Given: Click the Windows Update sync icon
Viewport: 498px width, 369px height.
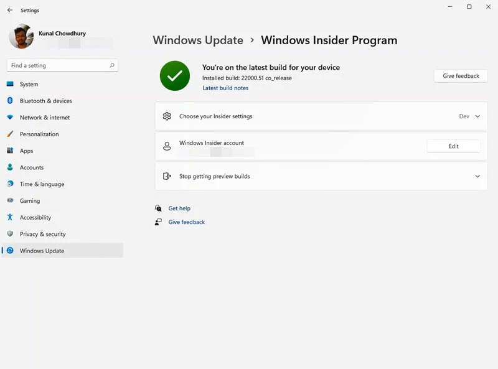Looking at the screenshot, I should (x=10, y=251).
